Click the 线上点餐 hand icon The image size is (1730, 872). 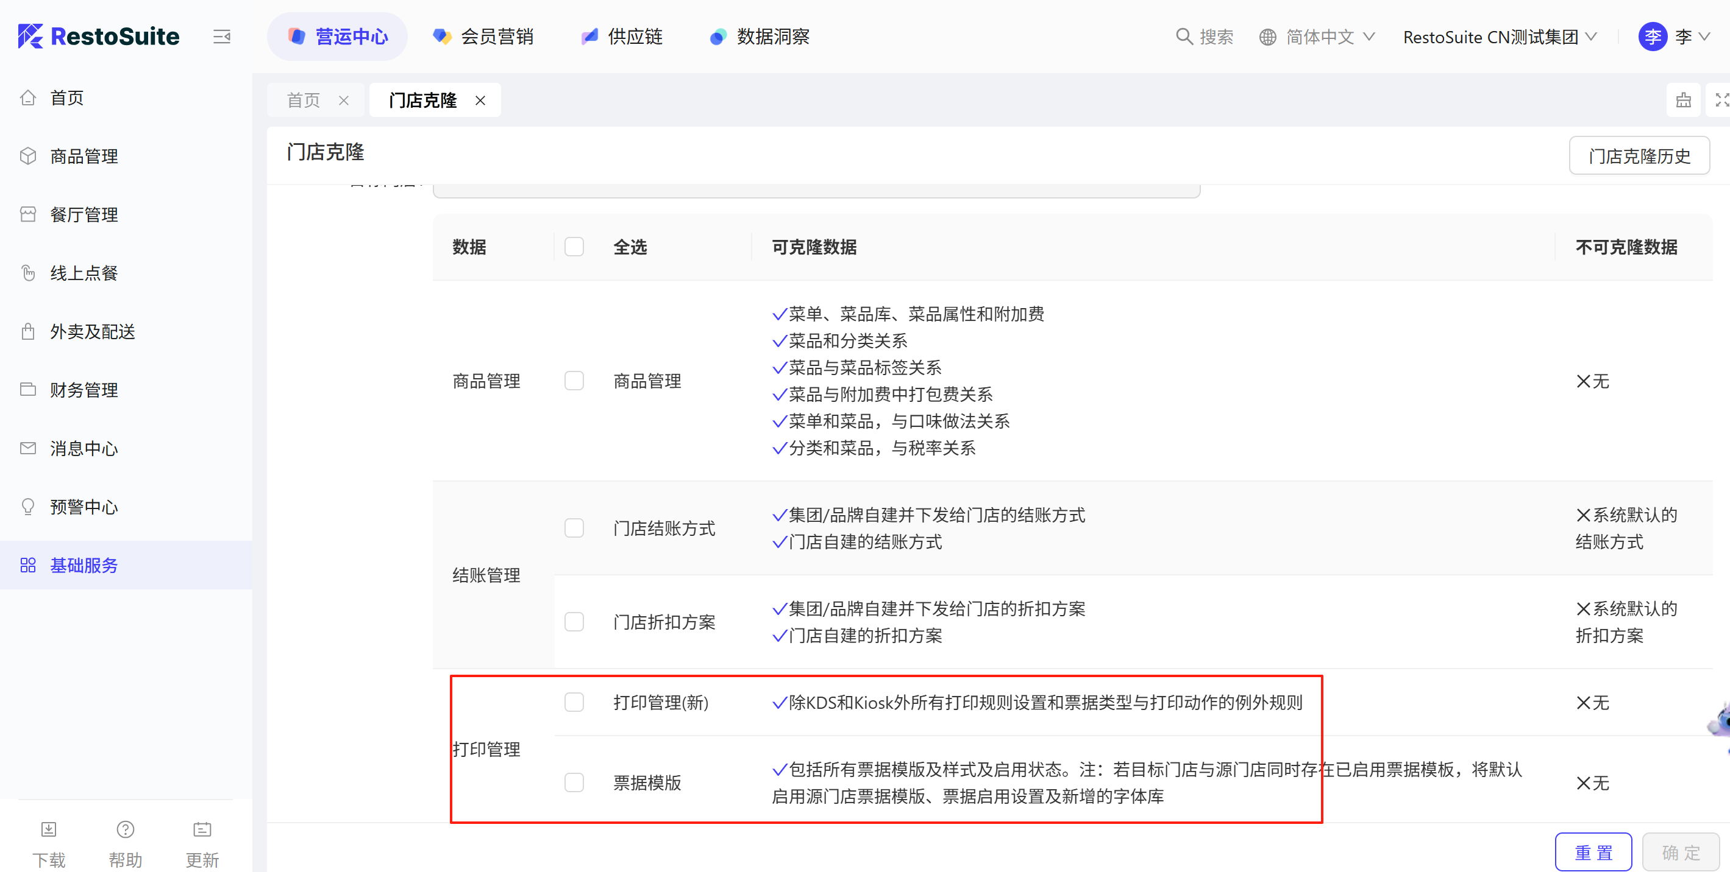tap(27, 273)
